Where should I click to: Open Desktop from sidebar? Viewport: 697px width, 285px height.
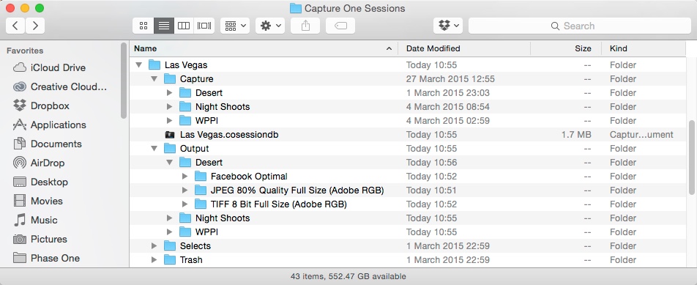coord(40,182)
